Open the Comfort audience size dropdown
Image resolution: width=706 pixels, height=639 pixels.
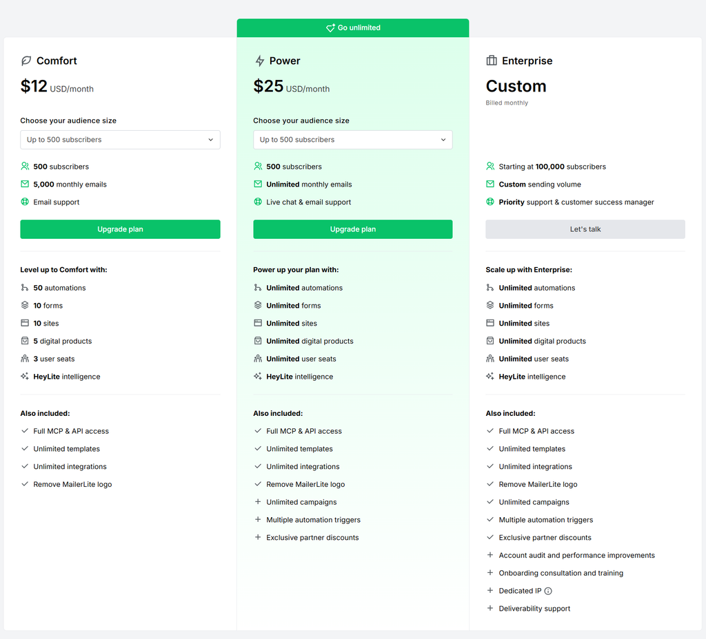click(120, 140)
